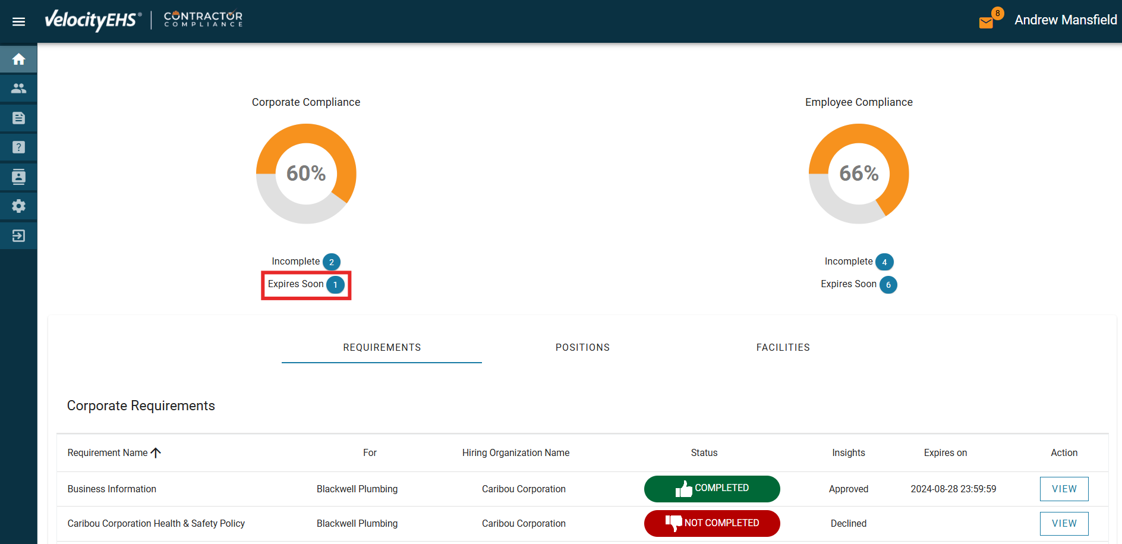
Task: Open the Contacts badge sidebar icon
Action: (x=18, y=177)
